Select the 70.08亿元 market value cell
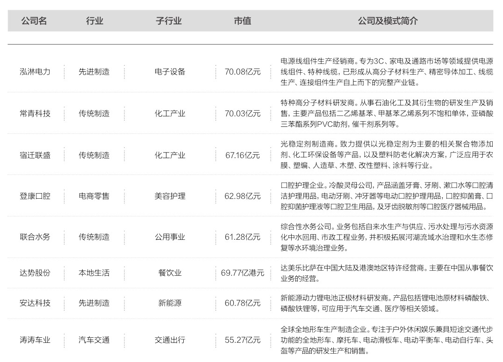 tap(243, 72)
